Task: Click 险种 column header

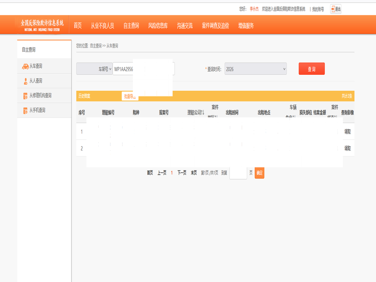Action: [x=136, y=112]
